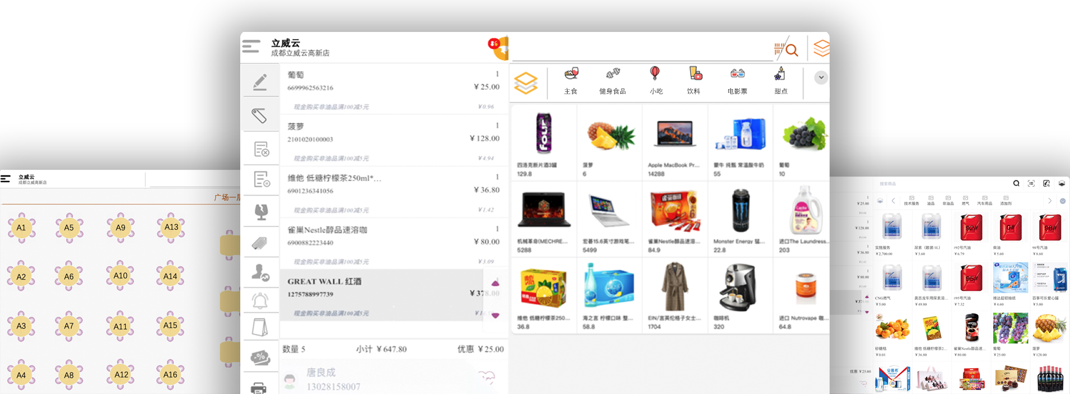The height and width of the screenshot is (394, 1070).
Task: Open the 饮料 category tab
Action: [694, 81]
